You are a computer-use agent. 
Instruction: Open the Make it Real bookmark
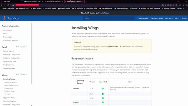click(8, 9)
